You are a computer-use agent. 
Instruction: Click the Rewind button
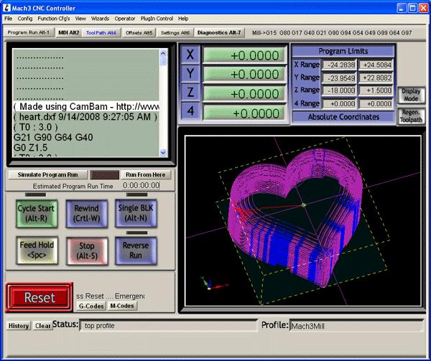click(87, 213)
